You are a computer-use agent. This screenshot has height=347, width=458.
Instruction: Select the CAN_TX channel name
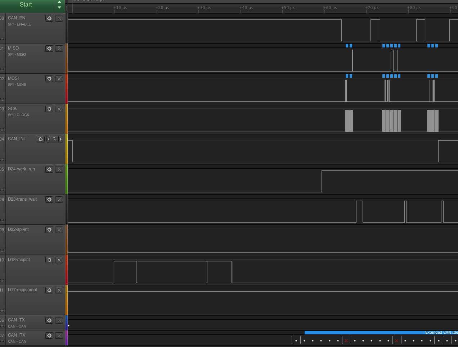(x=16, y=320)
